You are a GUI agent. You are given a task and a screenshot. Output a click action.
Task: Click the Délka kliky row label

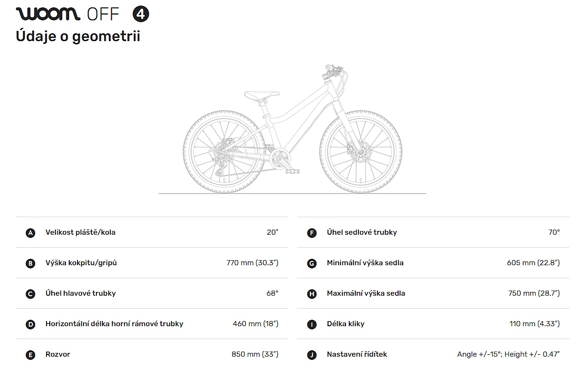pyautogui.click(x=346, y=324)
